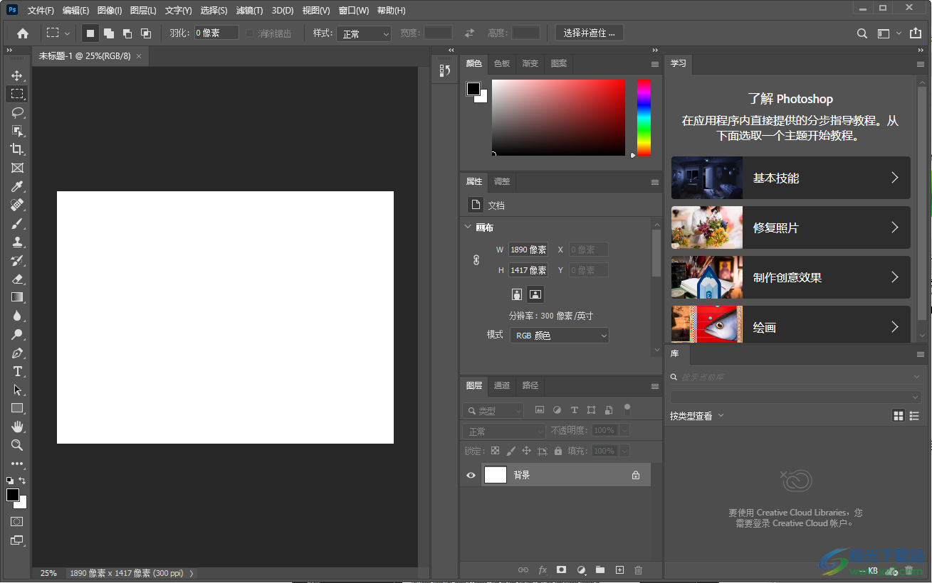Open the Creative Effects (制作创意效果) tutorial
This screenshot has width=932, height=583.
(x=791, y=277)
